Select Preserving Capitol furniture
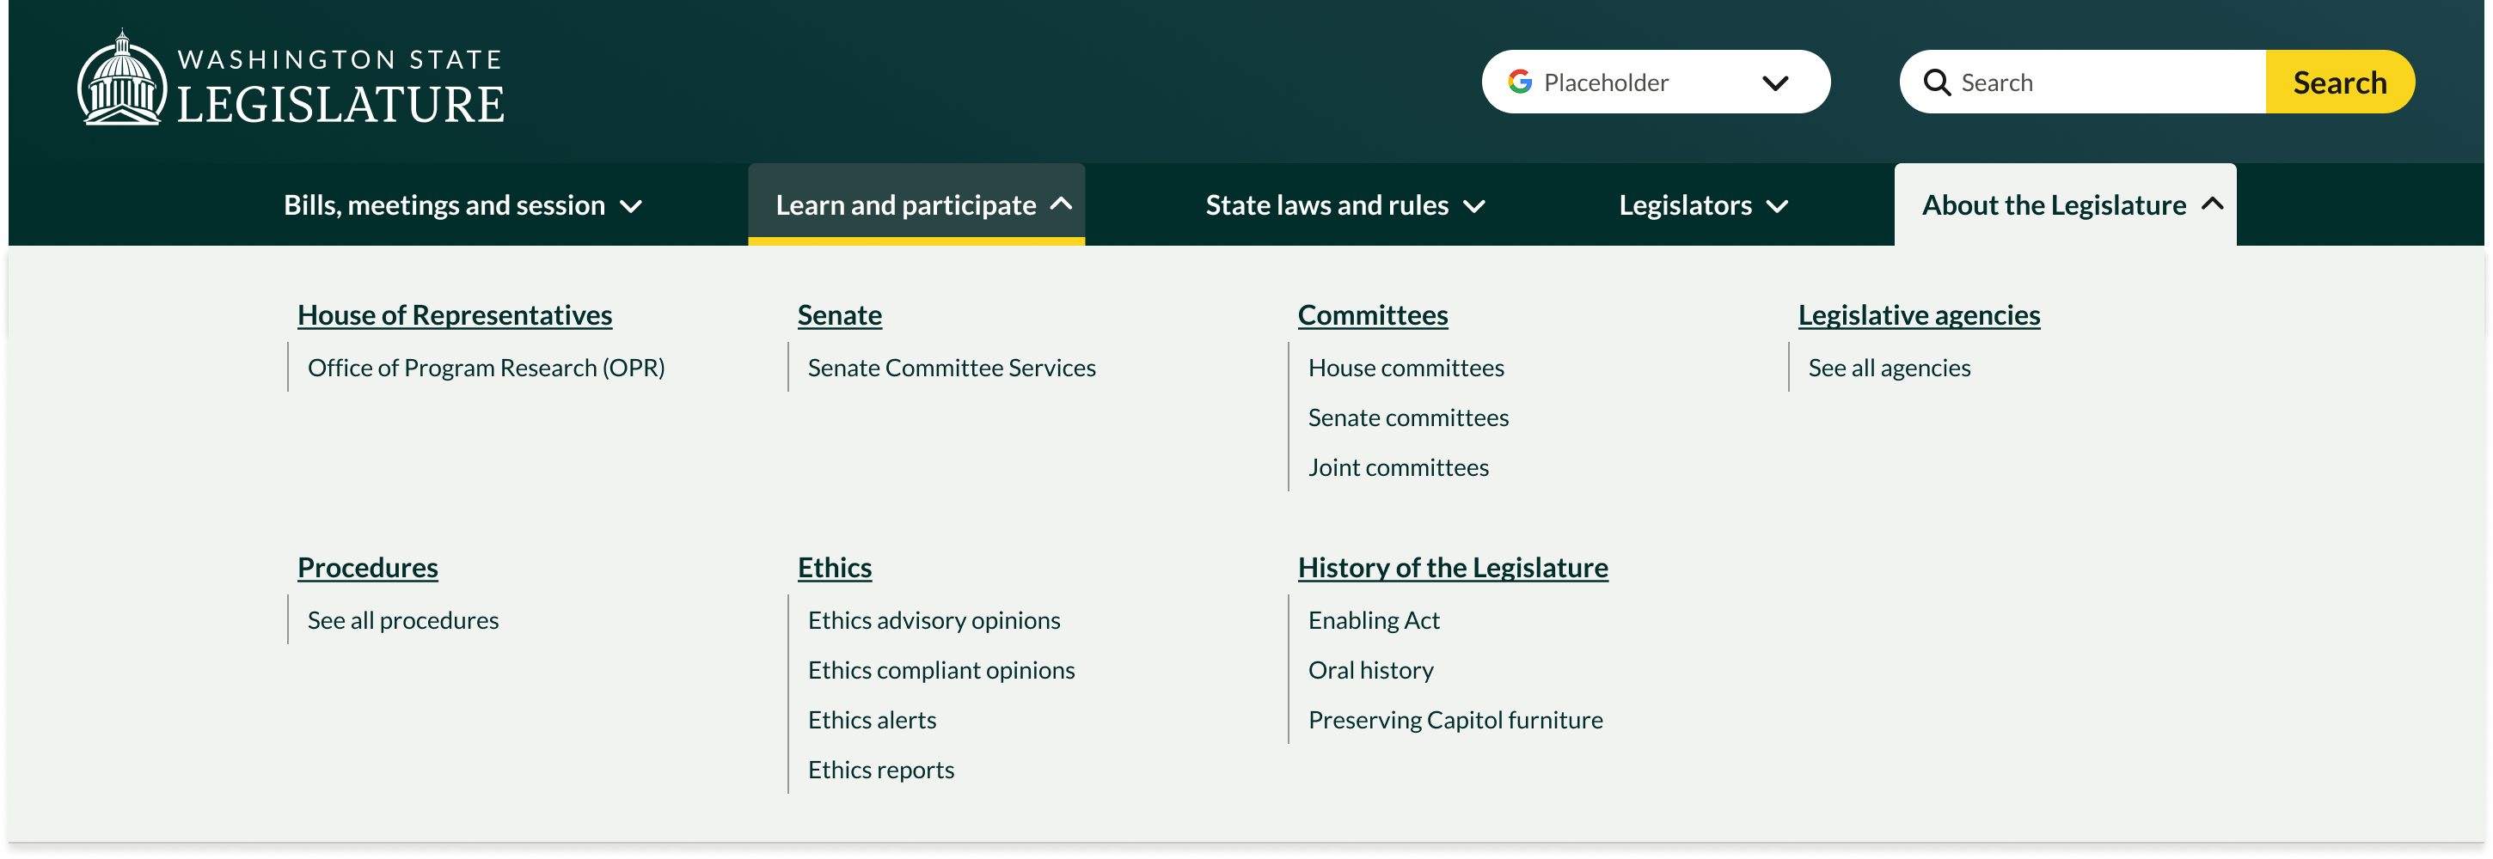The image size is (2493, 859). tap(1455, 719)
